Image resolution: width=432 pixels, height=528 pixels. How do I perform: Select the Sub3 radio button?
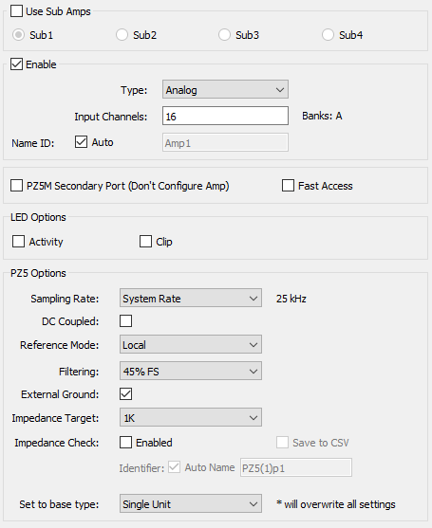(x=224, y=35)
